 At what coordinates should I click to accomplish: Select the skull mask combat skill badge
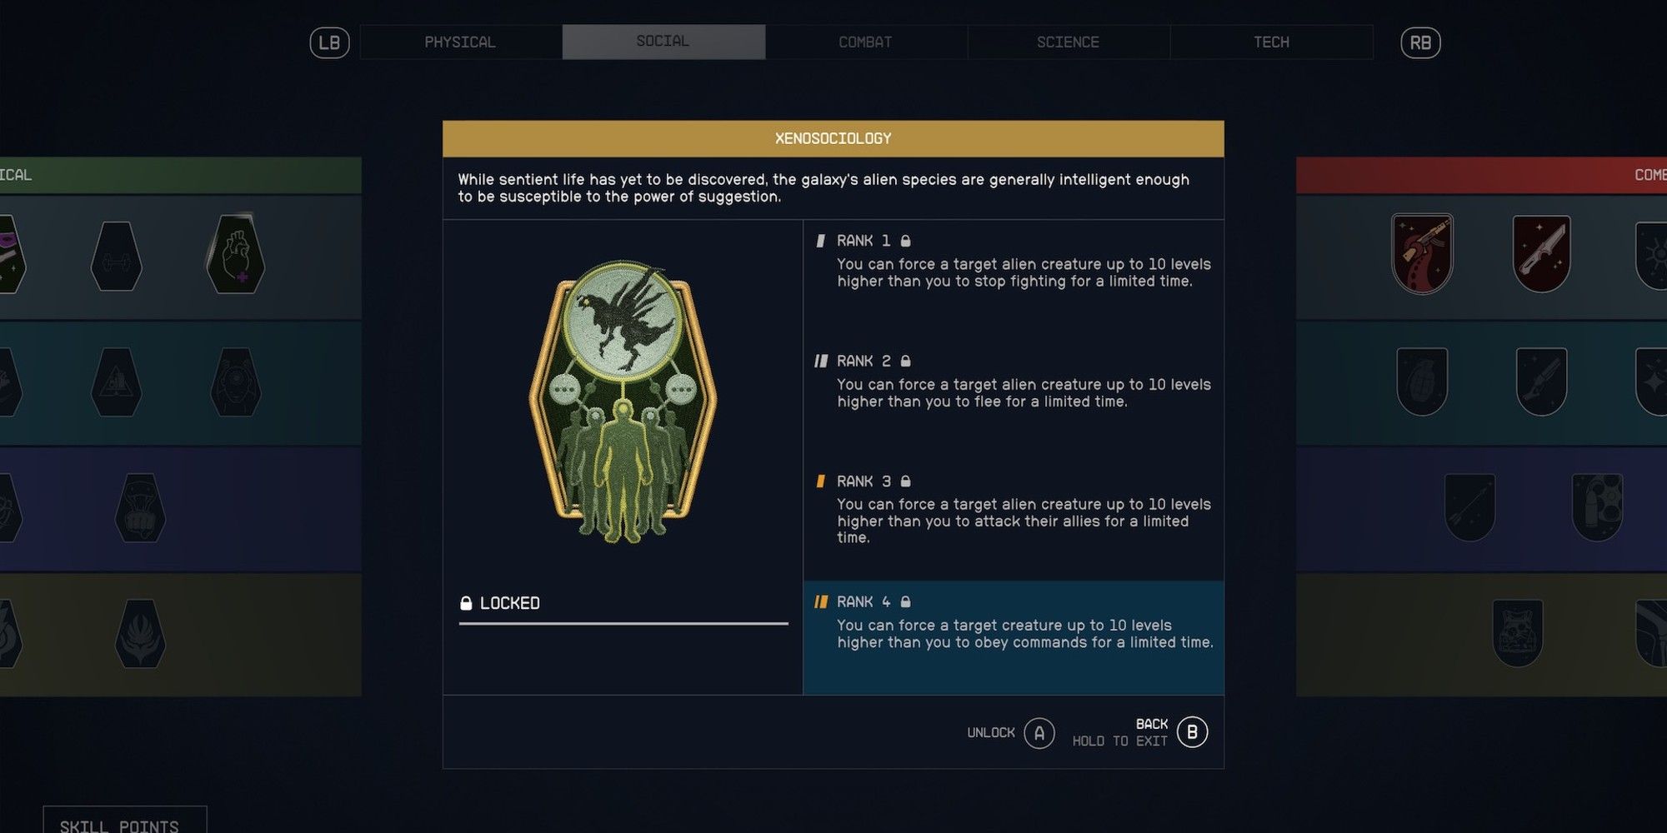point(1517,634)
